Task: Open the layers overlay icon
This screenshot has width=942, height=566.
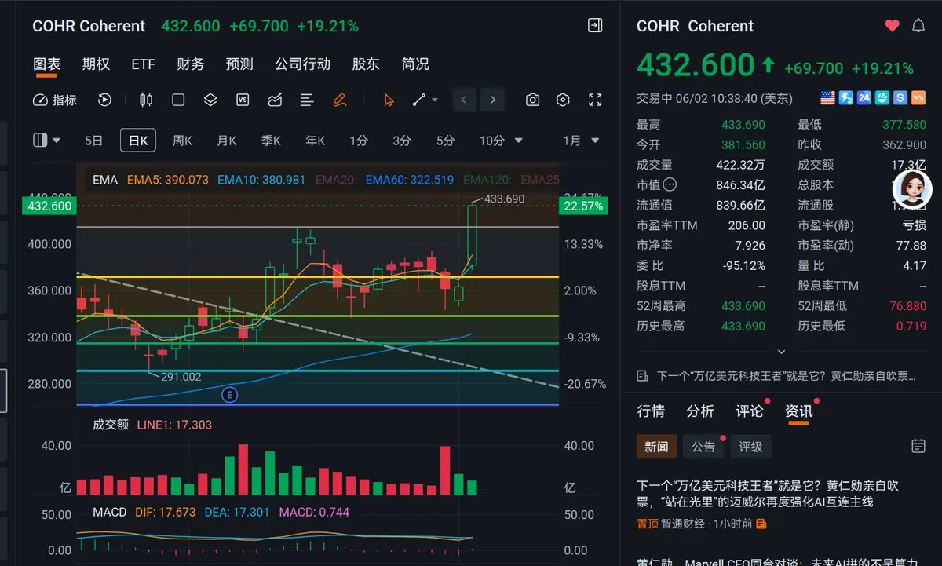Action: pyautogui.click(x=210, y=100)
